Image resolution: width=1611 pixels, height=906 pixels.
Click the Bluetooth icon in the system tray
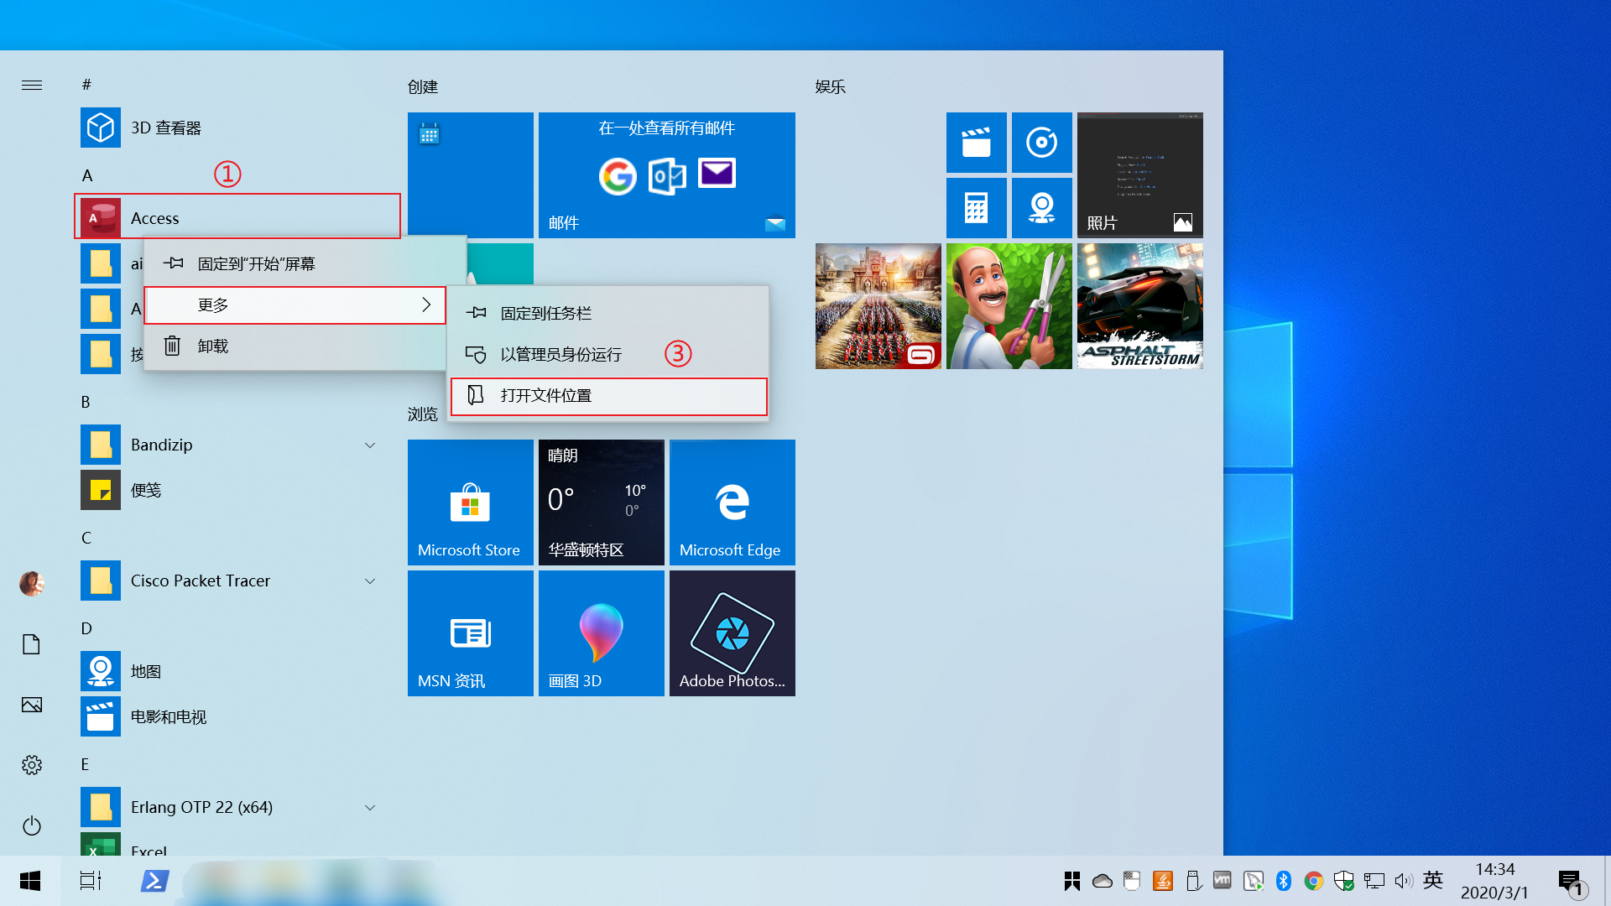coord(1283,881)
